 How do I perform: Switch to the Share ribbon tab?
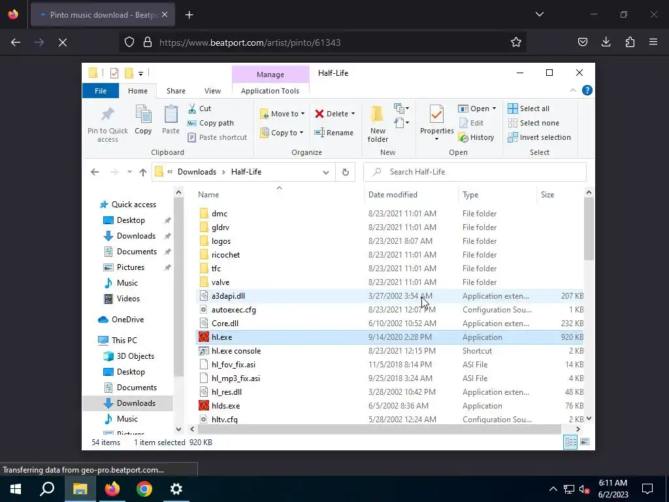[x=176, y=90]
